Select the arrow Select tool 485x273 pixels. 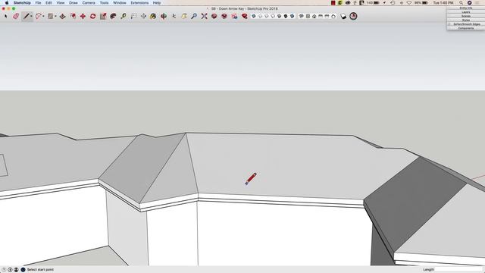(x=5, y=16)
